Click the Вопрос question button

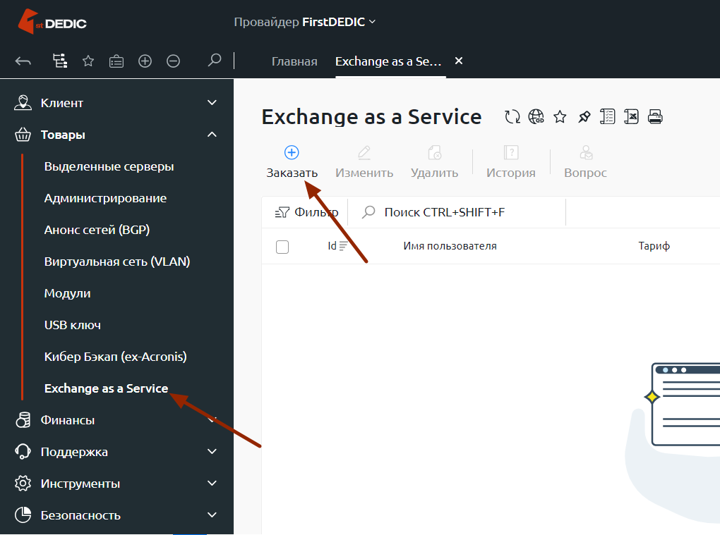[x=585, y=162]
